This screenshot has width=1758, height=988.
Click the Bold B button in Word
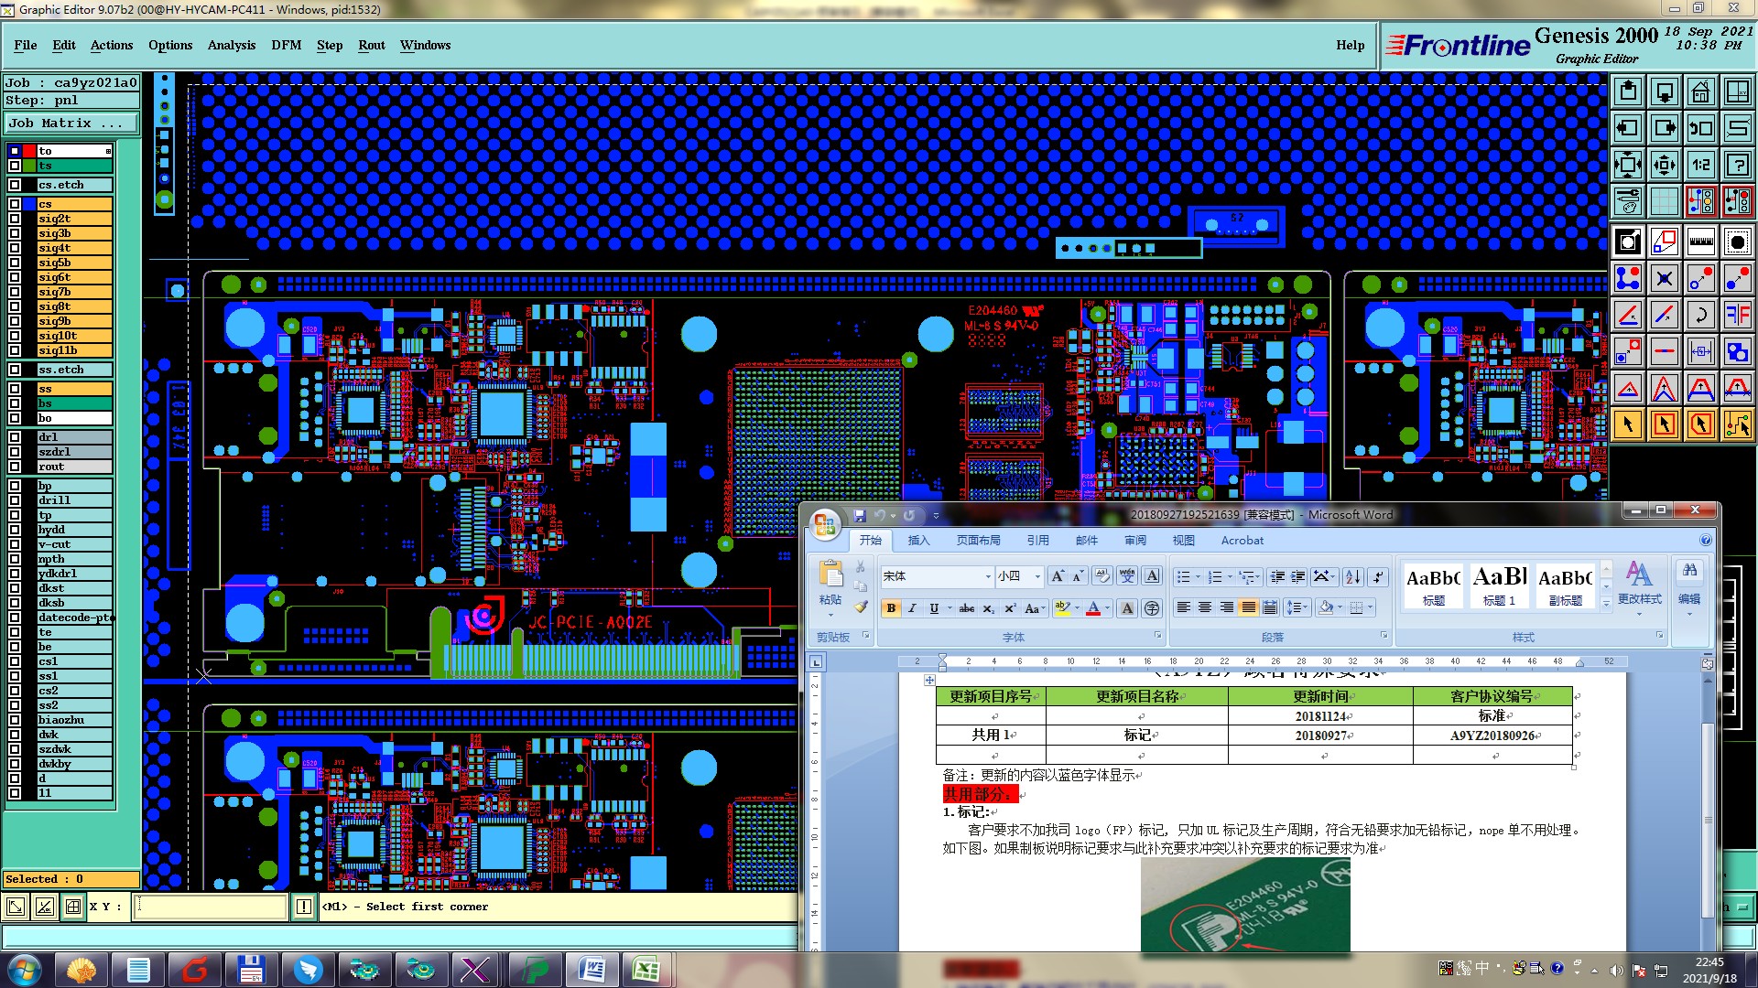[x=891, y=608]
